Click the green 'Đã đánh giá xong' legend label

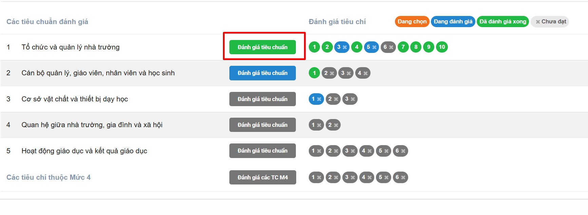click(x=502, y=21)
